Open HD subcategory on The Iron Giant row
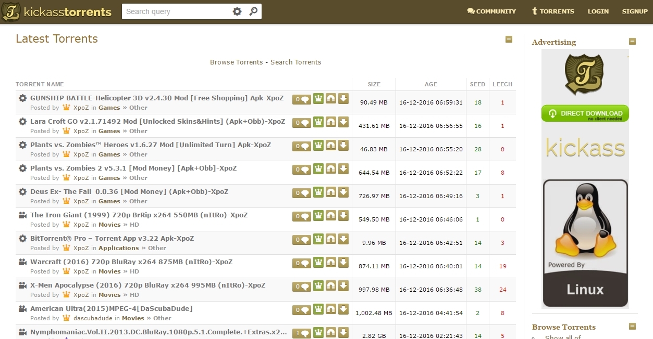Image resolution: width=653 pixels, height=339 pixels. [x=134, y=225]
